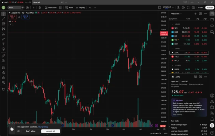Viewport: 215px width, 136px height.
Task: Open chart settings hexagon icon
Action: point(183,7)
